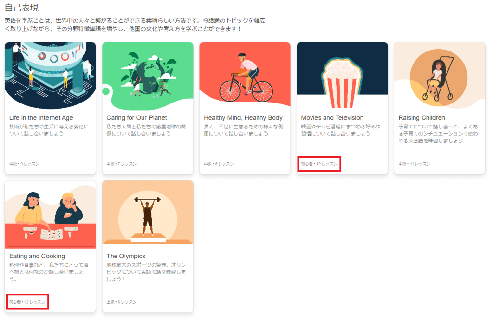Open the Movies and Television course title

point(332,118)
